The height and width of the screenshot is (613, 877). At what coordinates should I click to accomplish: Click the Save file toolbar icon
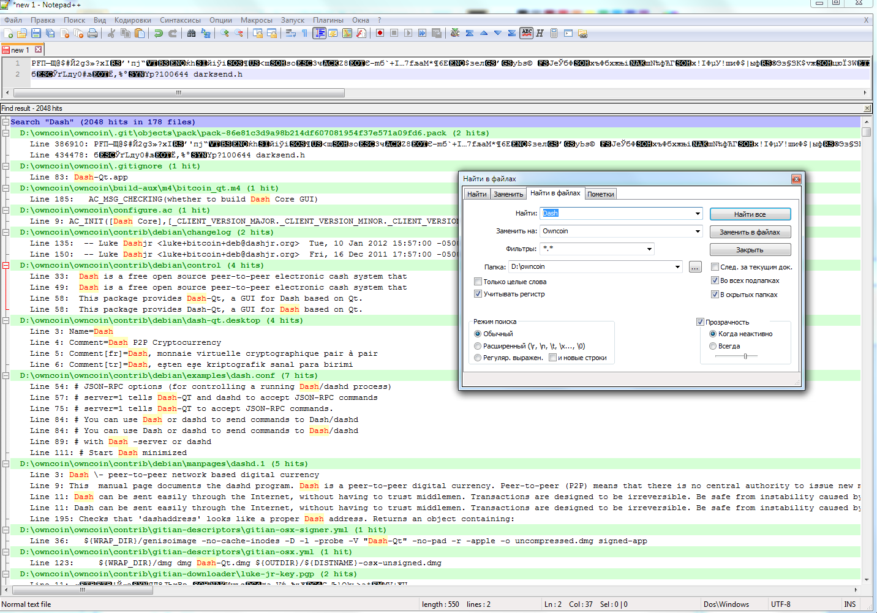point(36,33)
